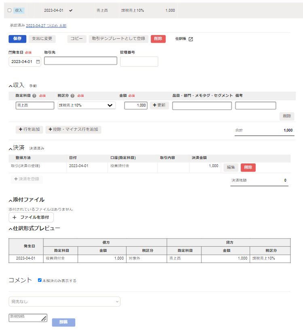
Task: Click the blue 保存 button
Action: pyautogui.click(x=17, y=39)
